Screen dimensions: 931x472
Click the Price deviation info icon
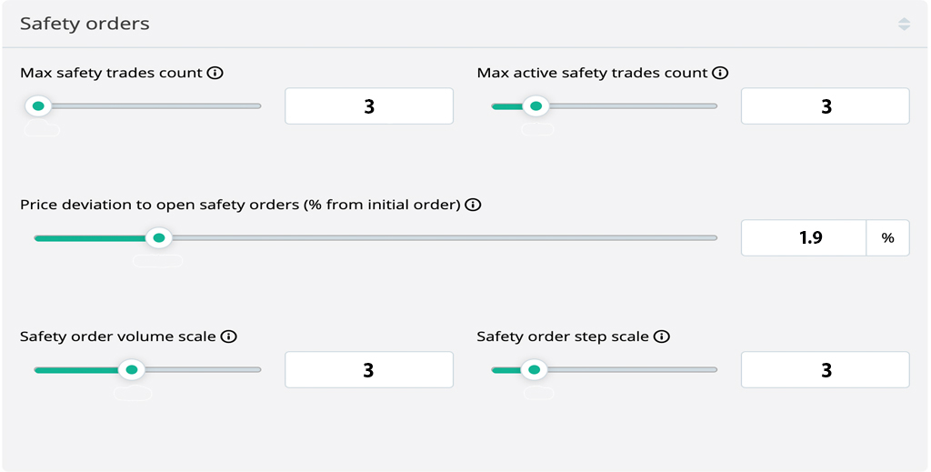coord(473,205)
